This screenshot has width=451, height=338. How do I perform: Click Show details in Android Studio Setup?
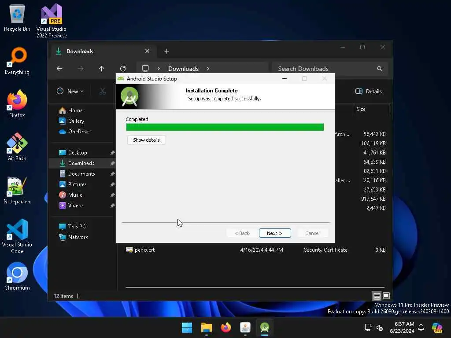coord(146,140)
